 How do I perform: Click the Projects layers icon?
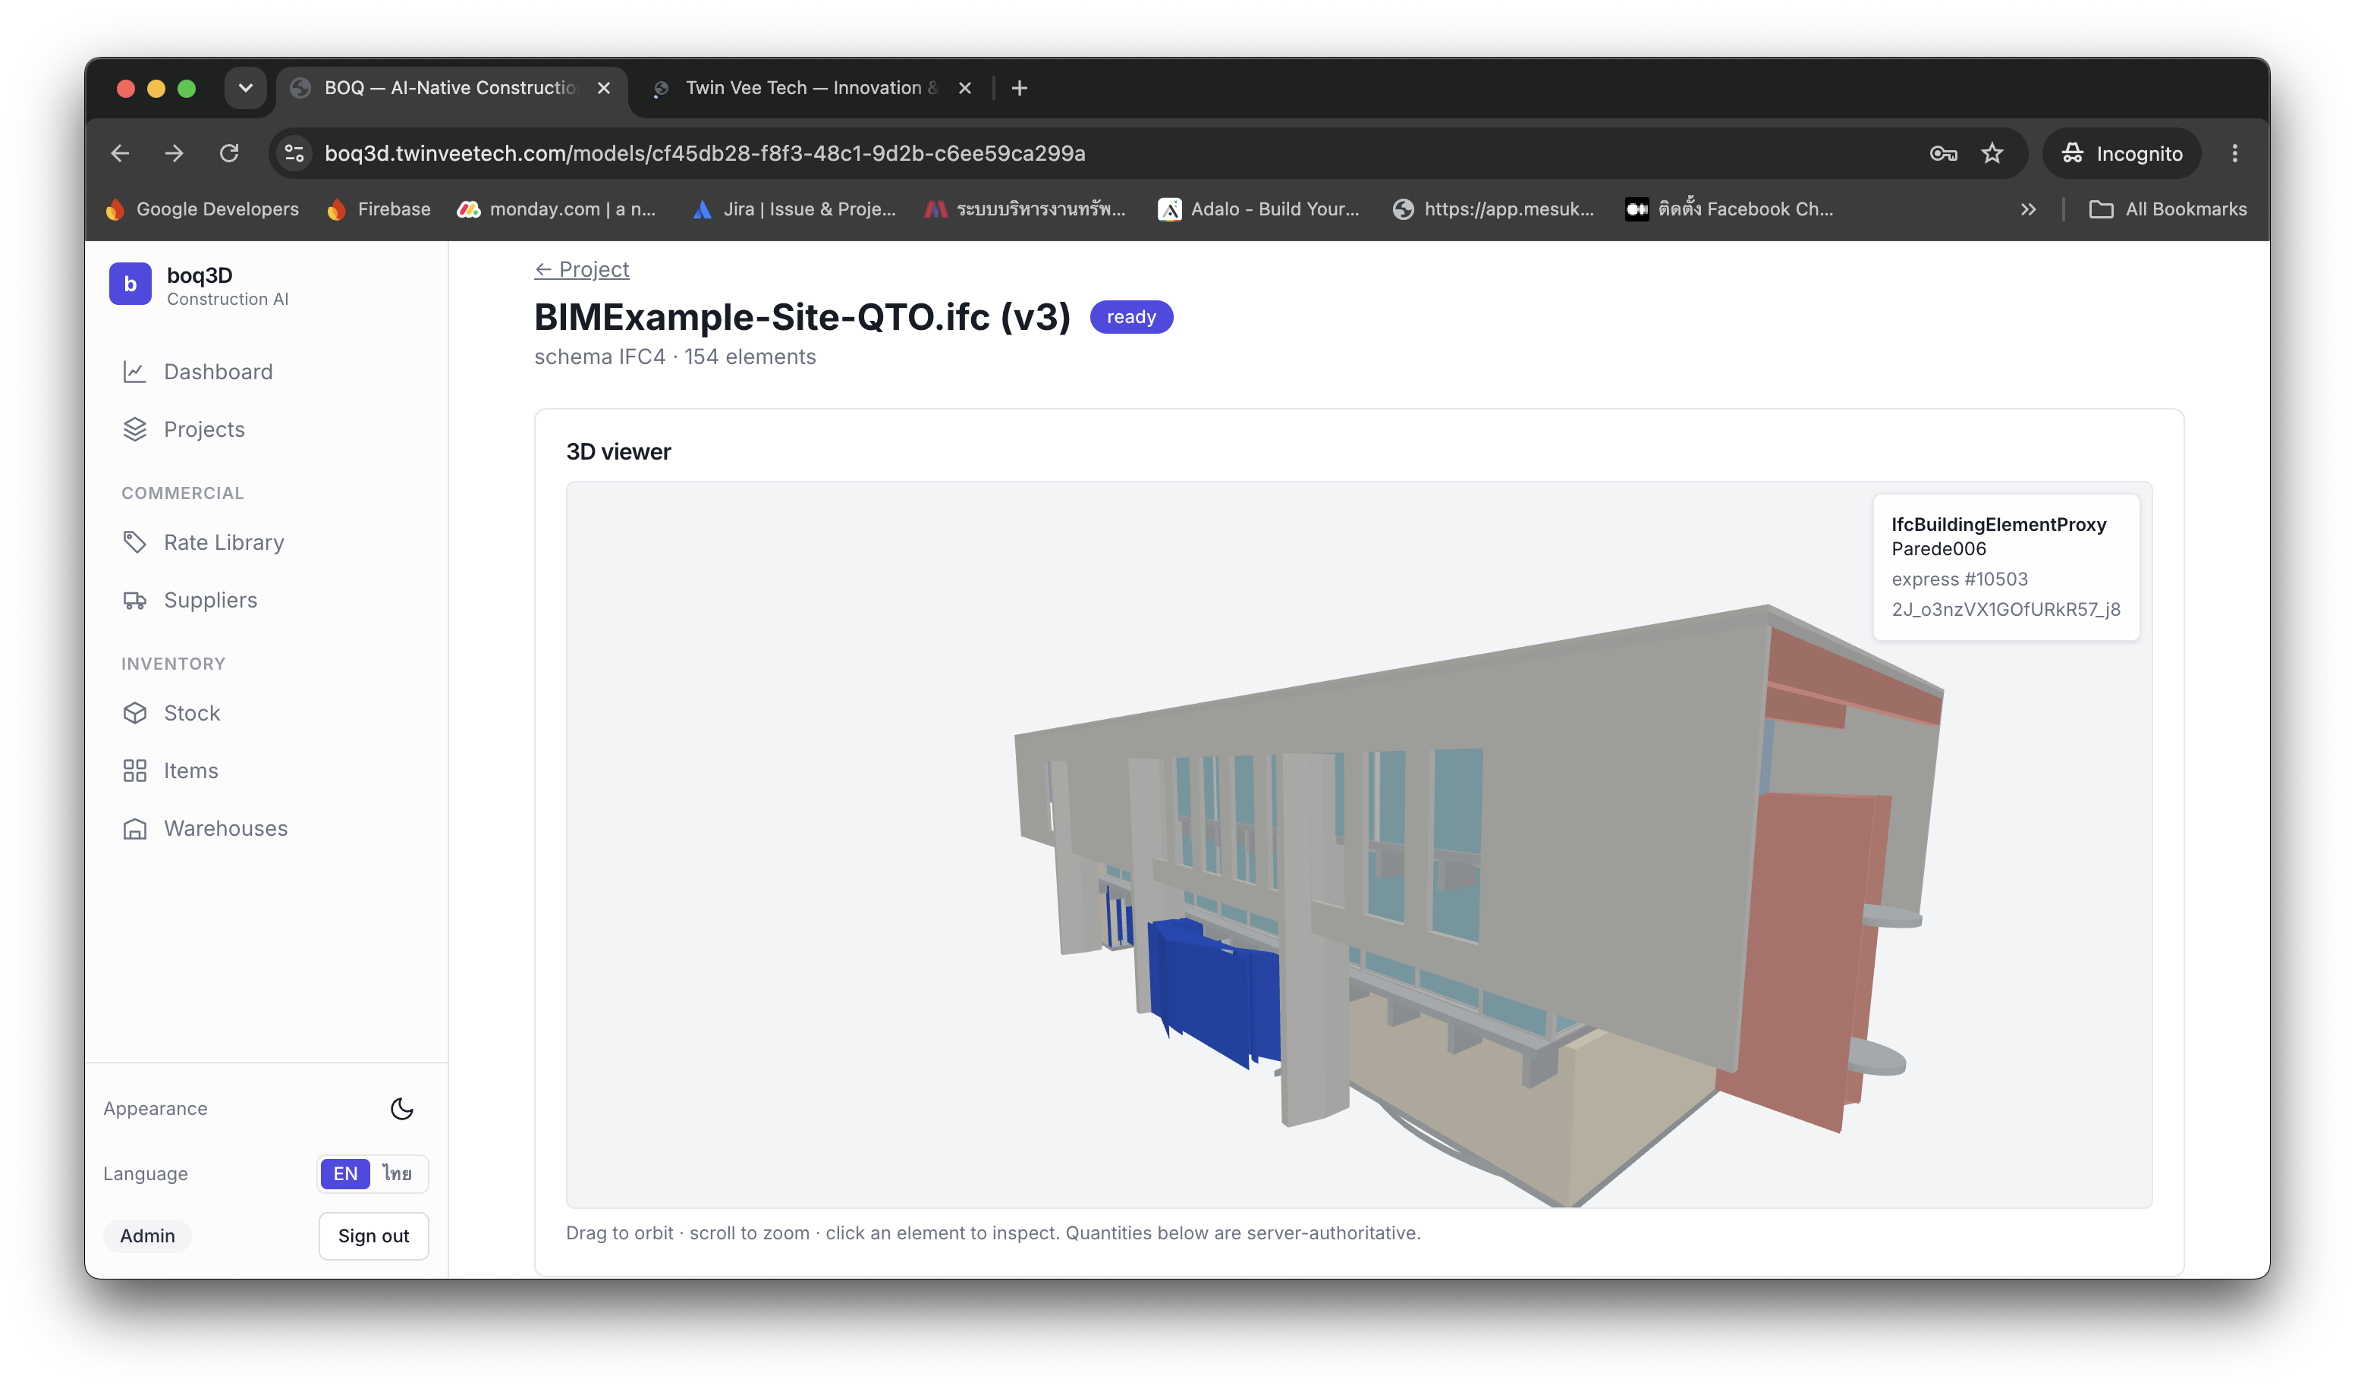[x=135, y=429]
